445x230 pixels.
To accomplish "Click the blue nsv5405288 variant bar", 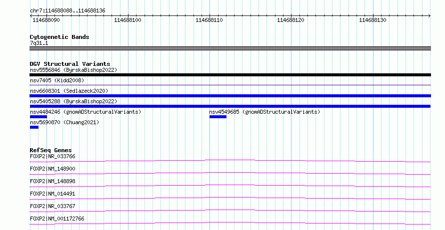I will (x=230, y=106).
